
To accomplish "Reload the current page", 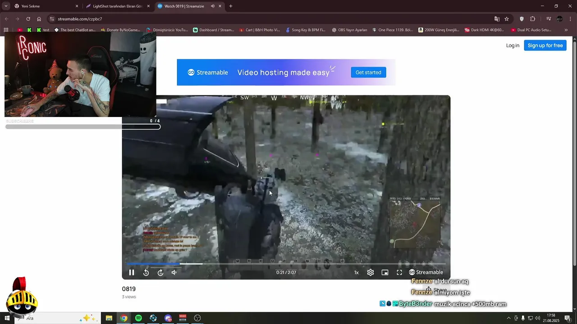I will pyautogui.click(x=28, y=19).
